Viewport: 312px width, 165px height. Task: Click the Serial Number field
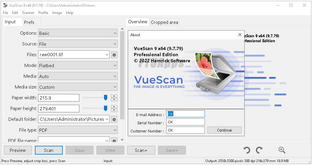point(185,122)
